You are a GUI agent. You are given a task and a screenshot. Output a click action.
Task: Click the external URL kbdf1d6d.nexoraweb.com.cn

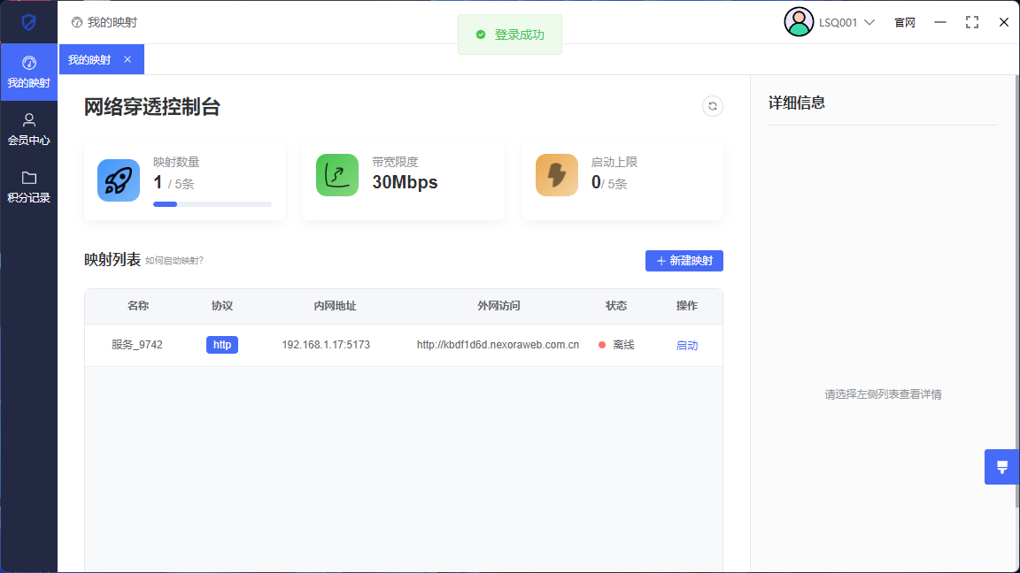tap(498, 345)
